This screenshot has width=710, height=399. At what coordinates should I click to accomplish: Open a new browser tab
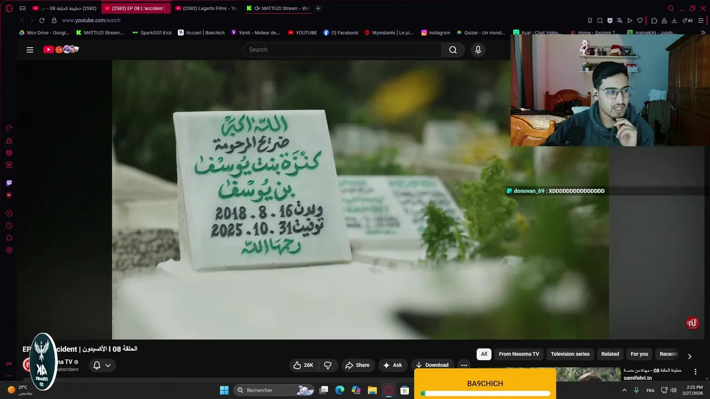[x=318, y=8]
